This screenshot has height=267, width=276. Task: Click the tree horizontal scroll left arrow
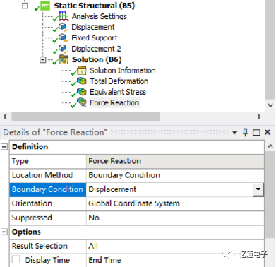pyautogui.click(x=5, y=117)
